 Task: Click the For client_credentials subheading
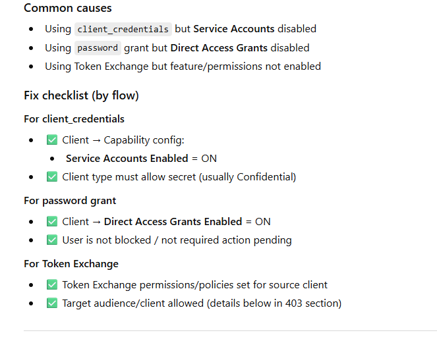click(74, 119)
